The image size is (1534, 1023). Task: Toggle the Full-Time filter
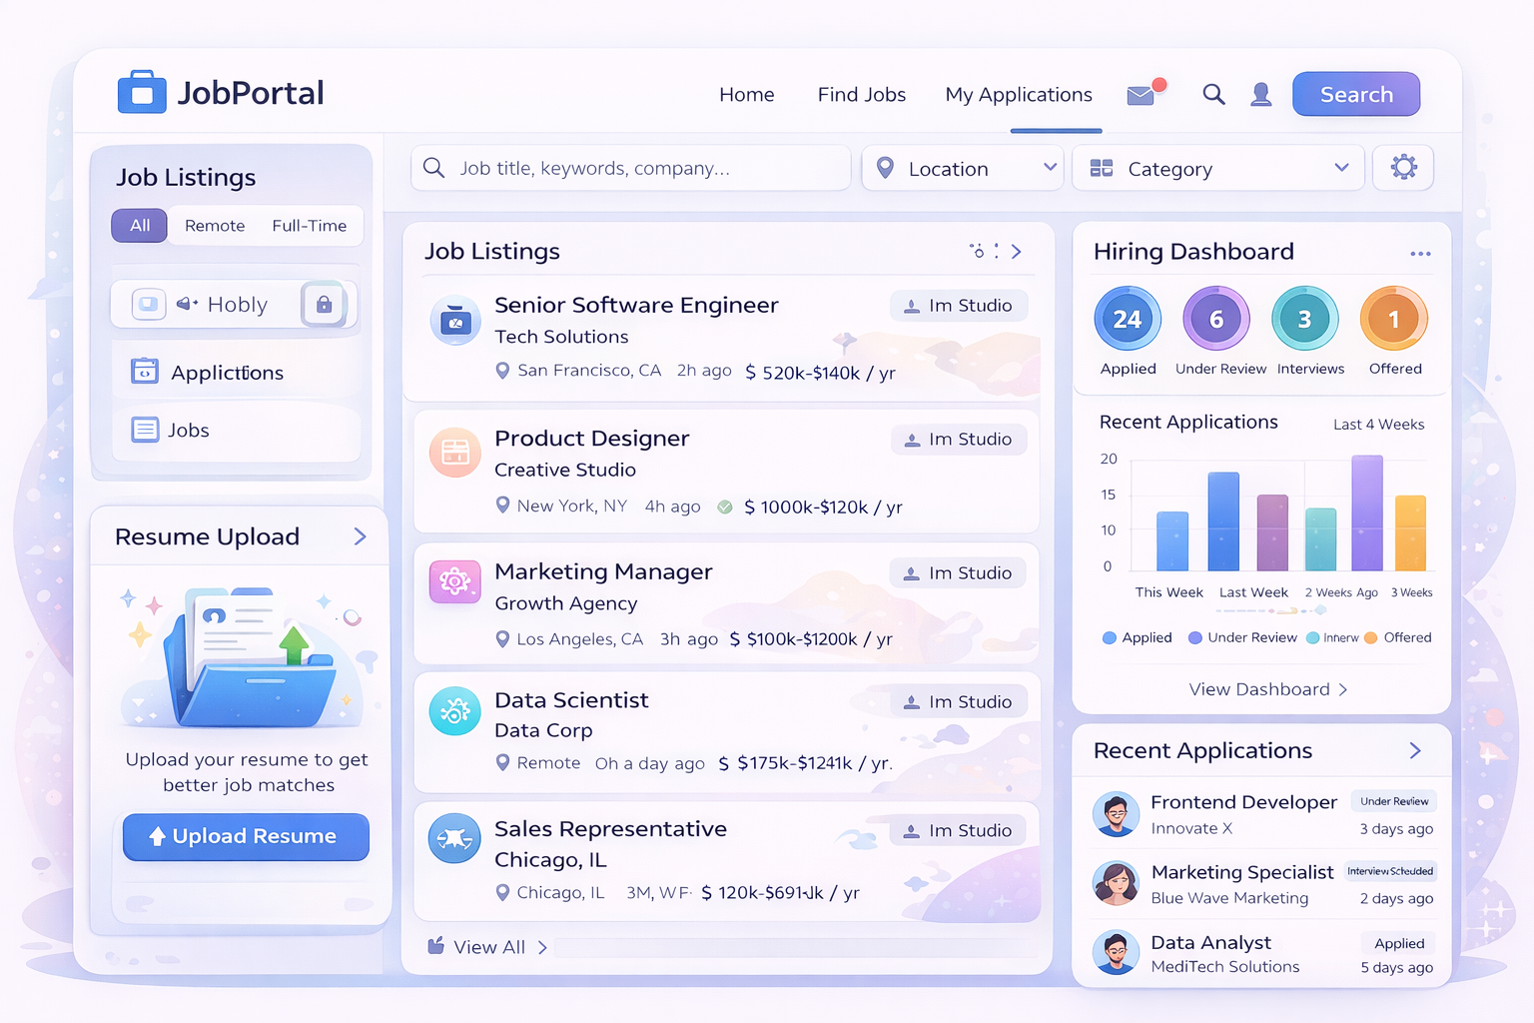(309, 226)
